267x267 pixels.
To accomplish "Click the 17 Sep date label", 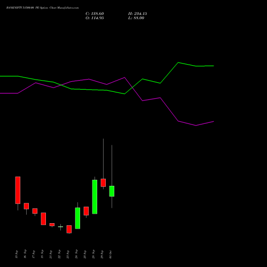I will click(x=34, y=254).
